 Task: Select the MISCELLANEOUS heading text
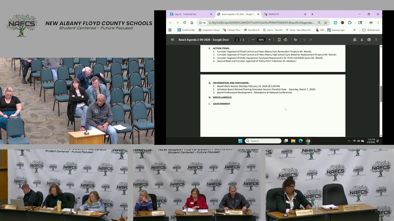click(x=222, y=97)
